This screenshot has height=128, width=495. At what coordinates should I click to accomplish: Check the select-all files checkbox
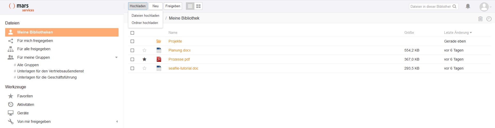point(132,33)
